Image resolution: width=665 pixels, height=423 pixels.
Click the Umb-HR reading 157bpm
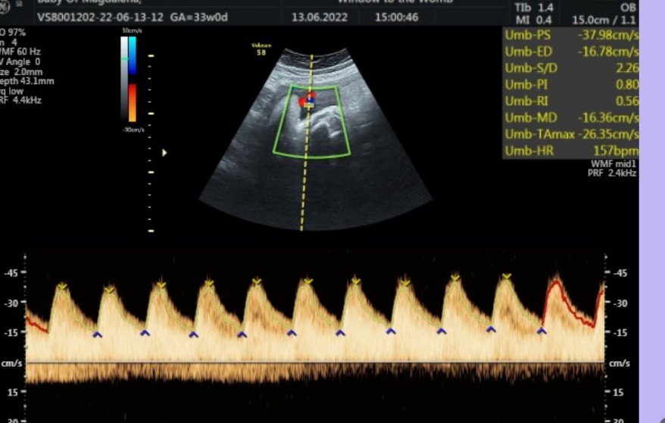tap(615, 151)
